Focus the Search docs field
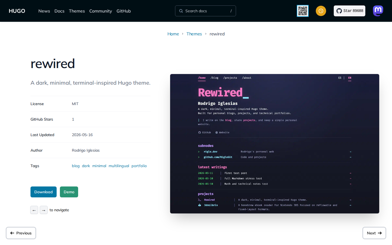392x245 pixels. pos(206,11)
